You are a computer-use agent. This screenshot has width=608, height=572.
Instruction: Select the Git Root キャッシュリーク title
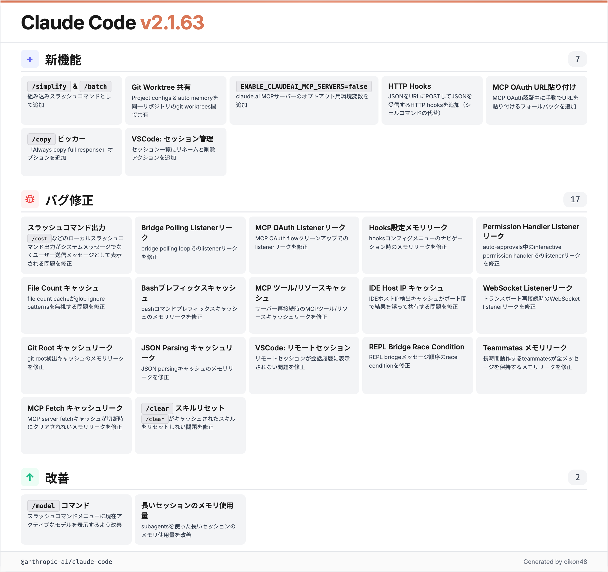pyautogui.click(x=70, y=348)
